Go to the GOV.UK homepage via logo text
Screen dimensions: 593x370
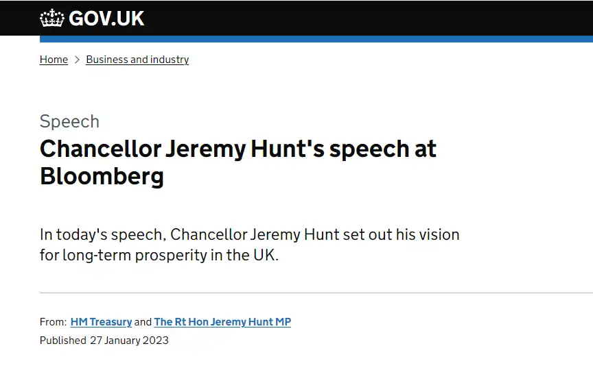point(106,18)
